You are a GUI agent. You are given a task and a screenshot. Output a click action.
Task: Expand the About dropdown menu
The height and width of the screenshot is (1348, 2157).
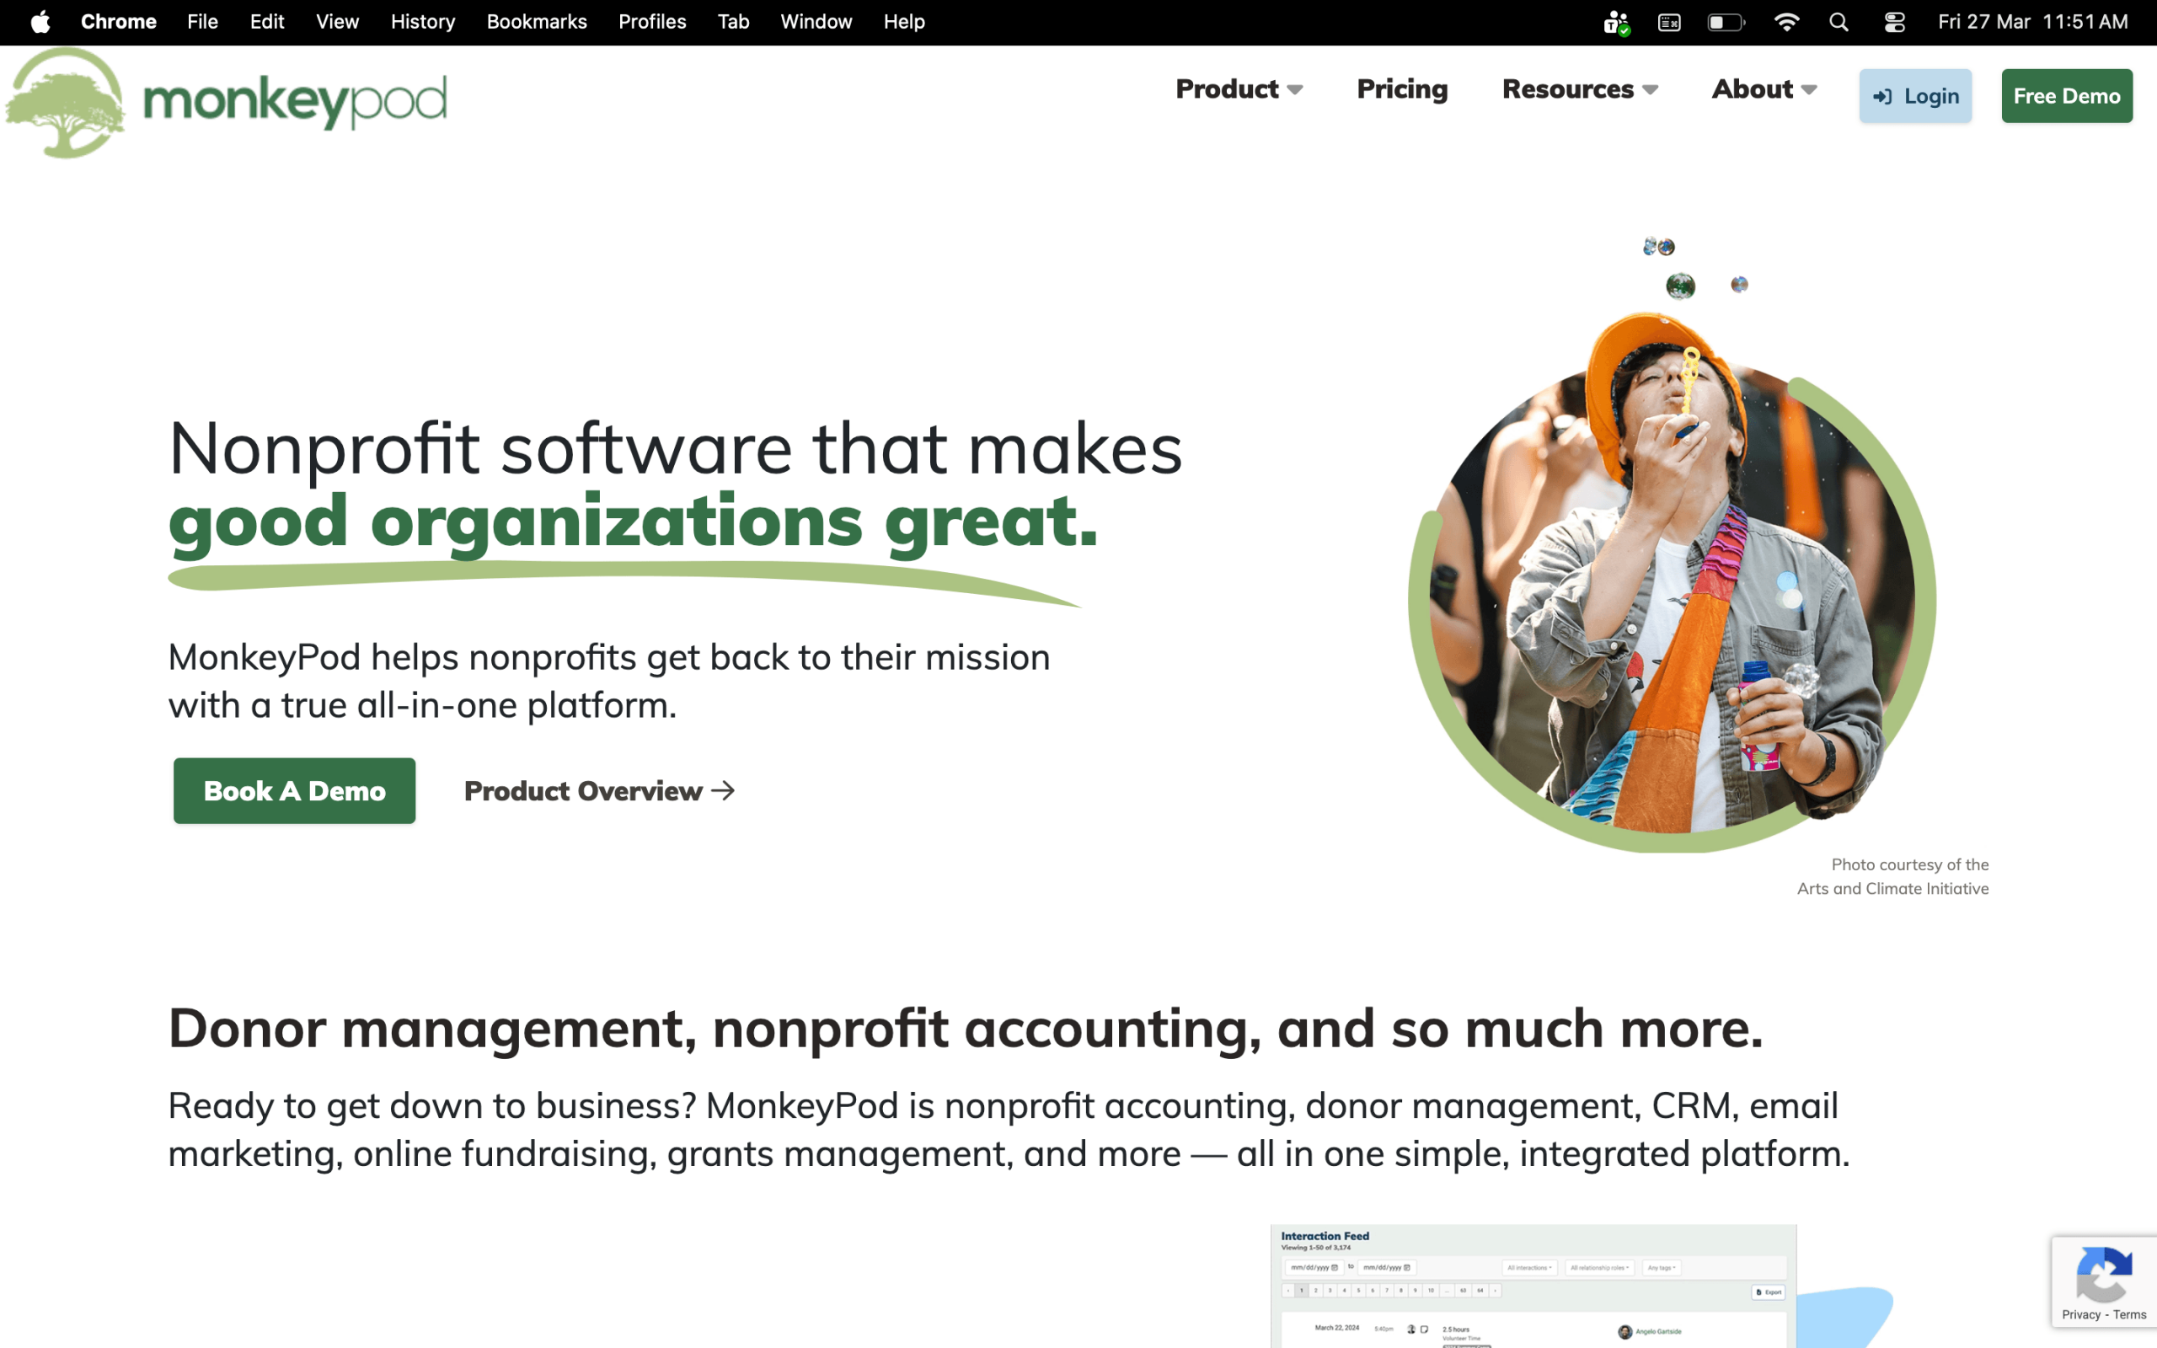(x=1764, y=89)
